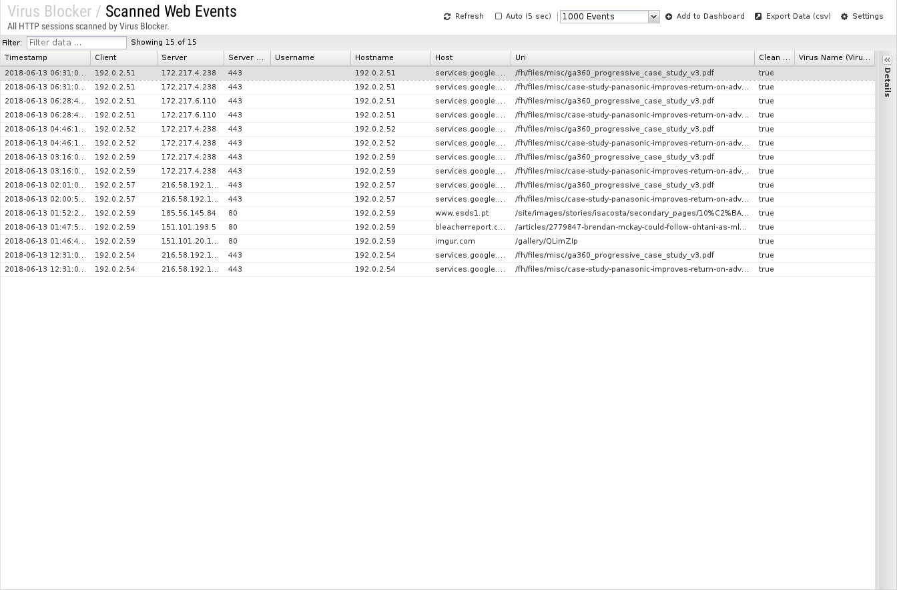Viewport: 897px width, 590px height.
Task: Click the /articles/2779847-brendan-mckay uri cell
Action: [x=633, y=228]
